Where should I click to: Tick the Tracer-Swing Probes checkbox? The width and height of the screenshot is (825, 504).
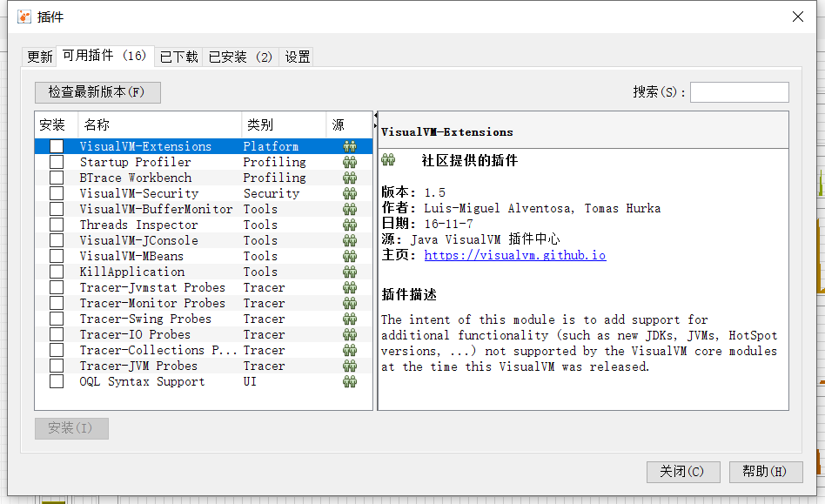point(57,319)
